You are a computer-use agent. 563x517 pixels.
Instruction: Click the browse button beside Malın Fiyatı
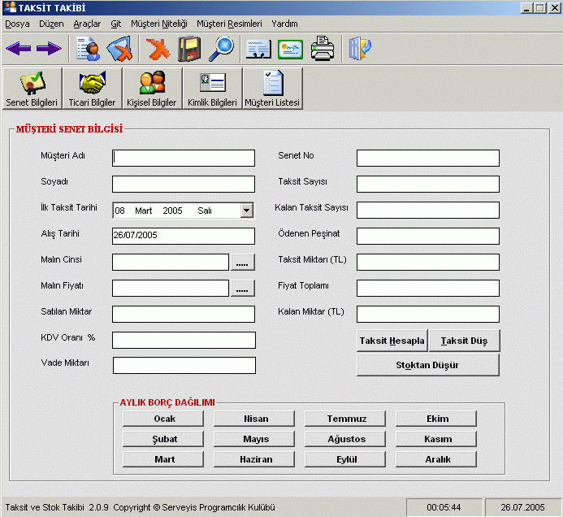(x=243, y=289)
